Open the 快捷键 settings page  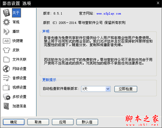point(18,41)
